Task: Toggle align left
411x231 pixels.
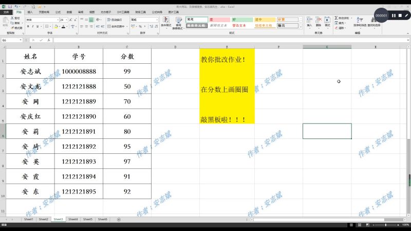Action: [82, 27]
